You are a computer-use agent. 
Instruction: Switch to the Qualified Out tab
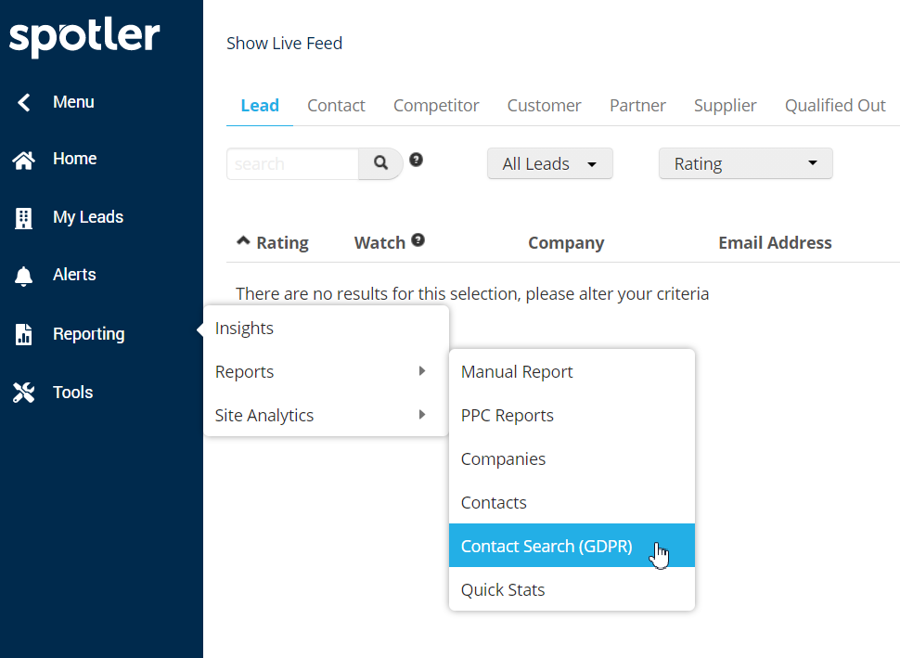pos(834,105)
